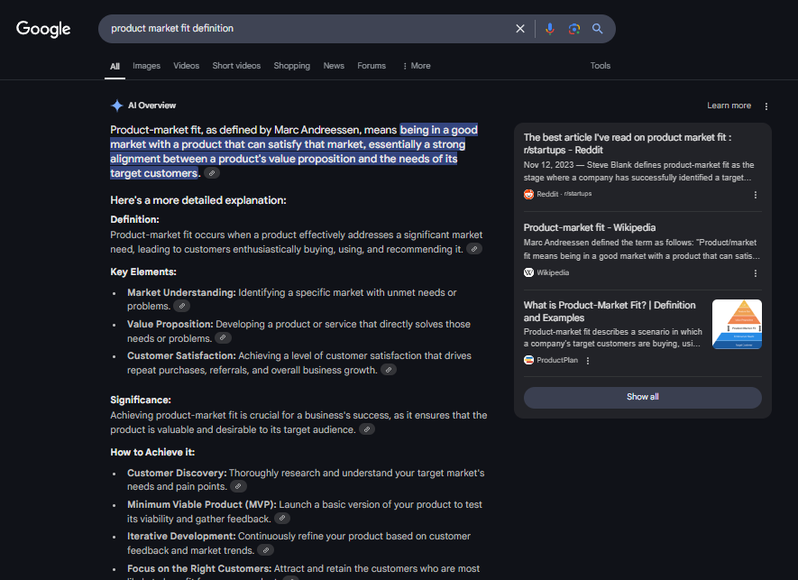Switch to the News tab
Viewport: 798px width, 580px height.
click(x=334, y=66)
